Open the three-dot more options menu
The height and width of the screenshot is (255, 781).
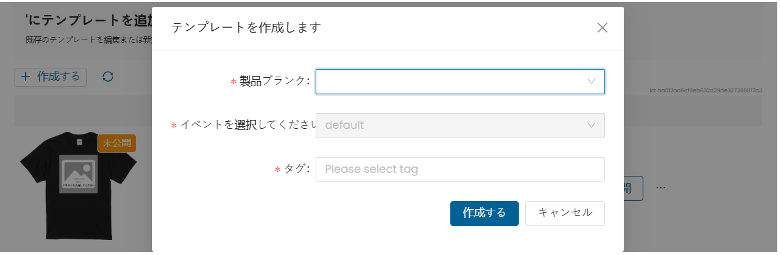click(661, 188)
